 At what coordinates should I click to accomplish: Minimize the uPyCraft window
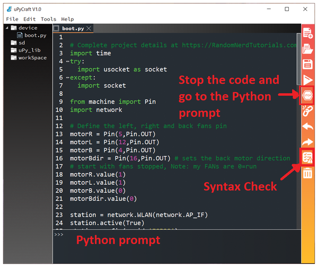269,9
